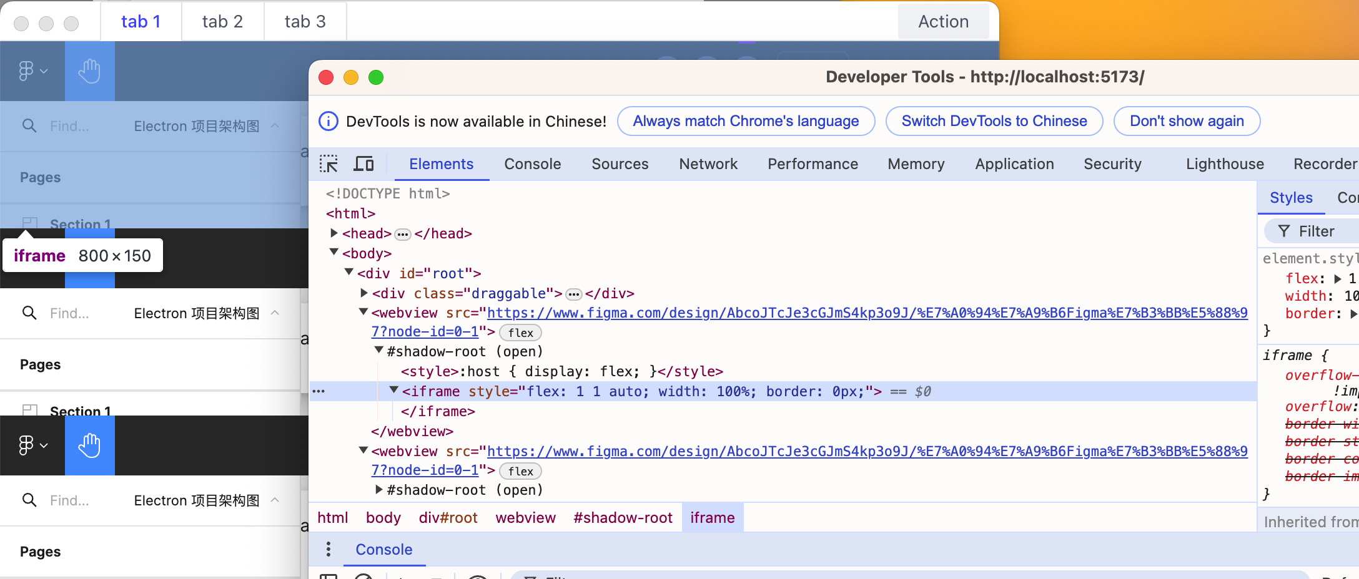Expand the head element ellipsis badge
The width and height of the screenshot is (1359, 579).
tap(403, 235)
